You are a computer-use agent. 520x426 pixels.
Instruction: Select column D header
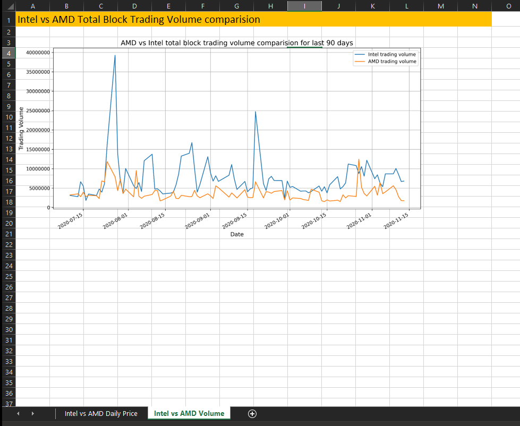coord(134,6)
